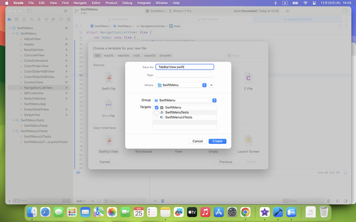356x222 pixels.
Task: Check the SwiftMenuUITests target checkbox
Action: tap(156, 117)
